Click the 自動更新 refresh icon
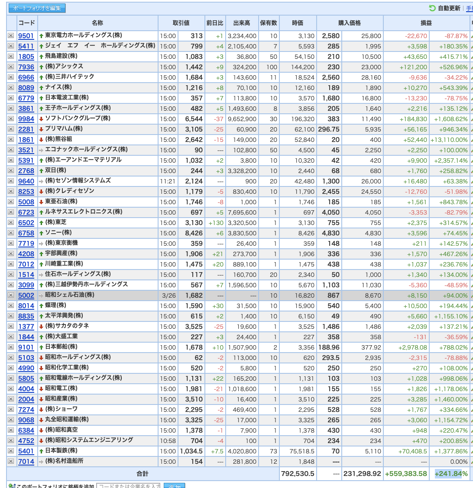Screen dimensions: 473x488 click(x=432, y=8)
